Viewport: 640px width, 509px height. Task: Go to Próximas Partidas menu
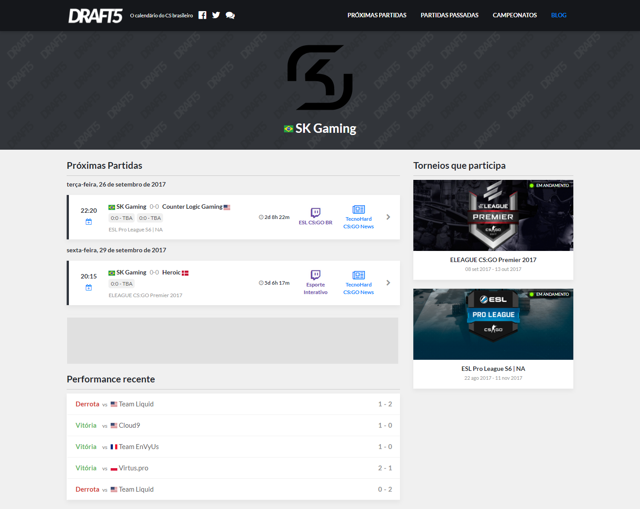(377, 15)
